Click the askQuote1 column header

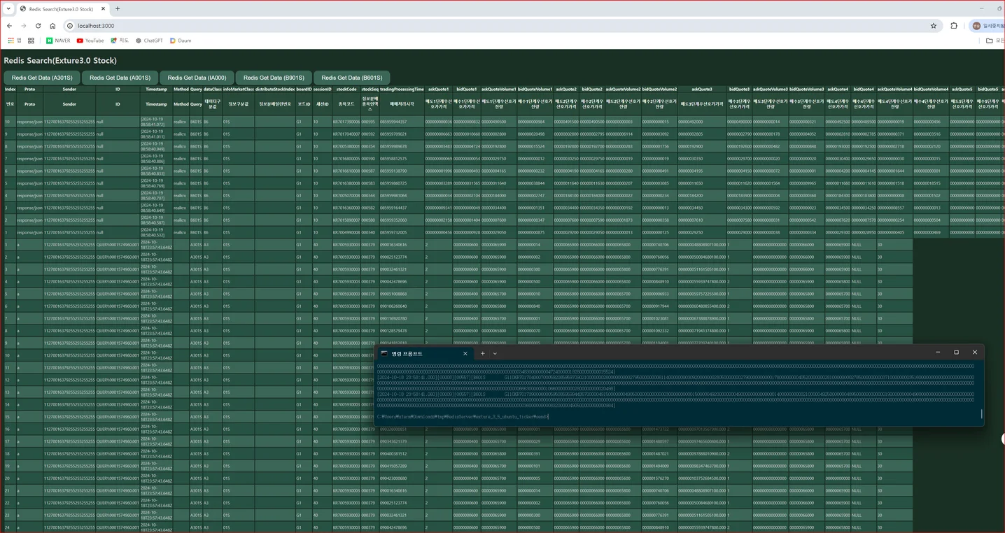tap(438, 90)
